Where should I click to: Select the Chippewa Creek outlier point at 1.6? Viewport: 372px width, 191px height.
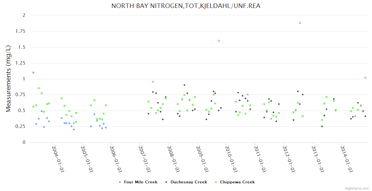[x=219, y=41]
